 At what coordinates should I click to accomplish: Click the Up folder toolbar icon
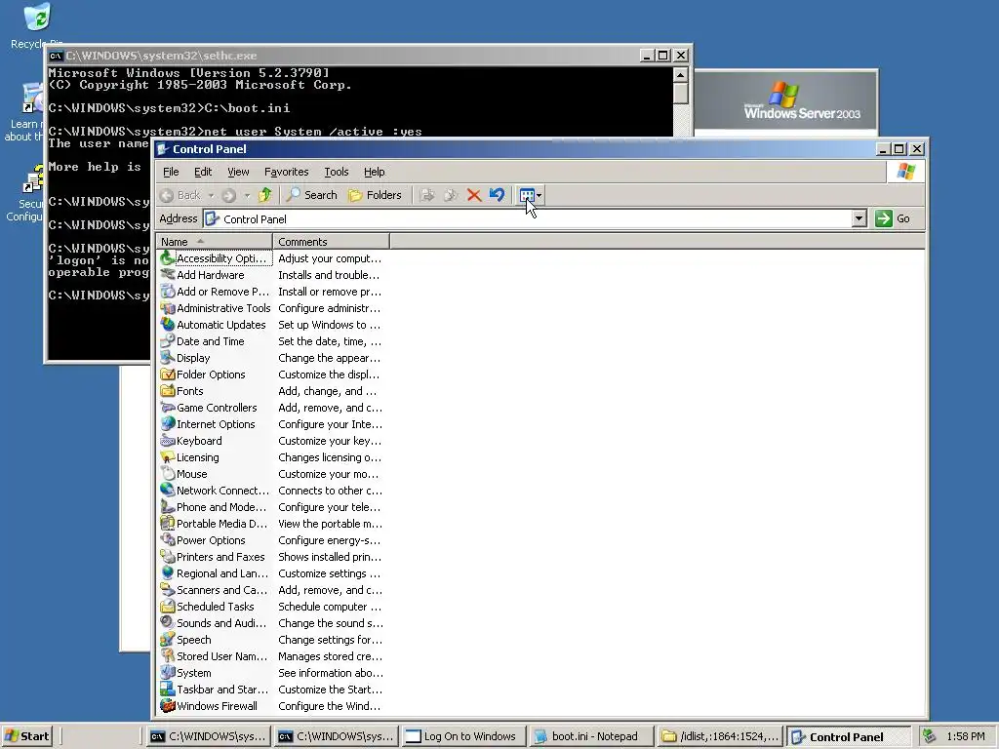point(265,195)
